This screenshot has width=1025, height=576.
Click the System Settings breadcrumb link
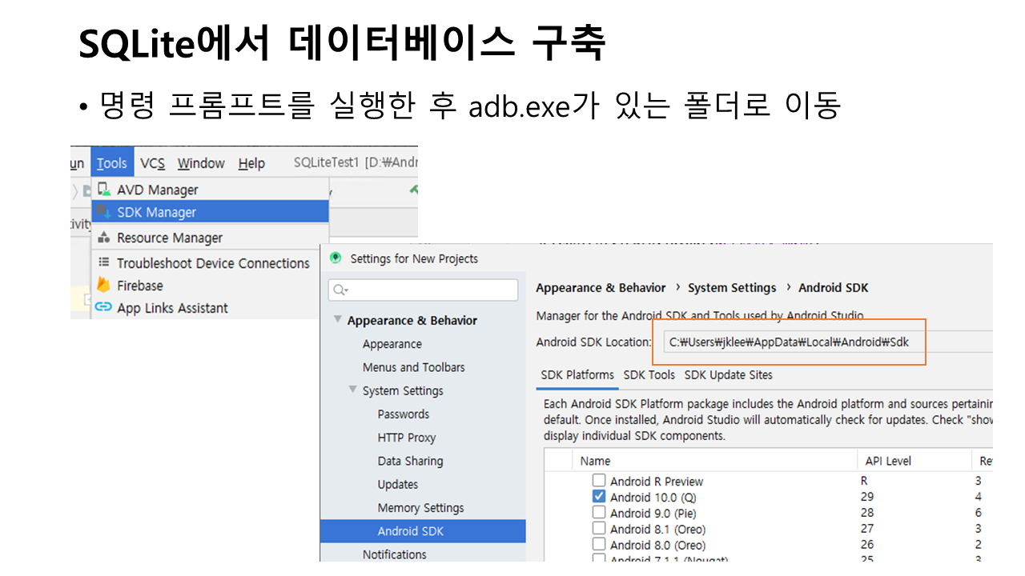click(732, 288)
